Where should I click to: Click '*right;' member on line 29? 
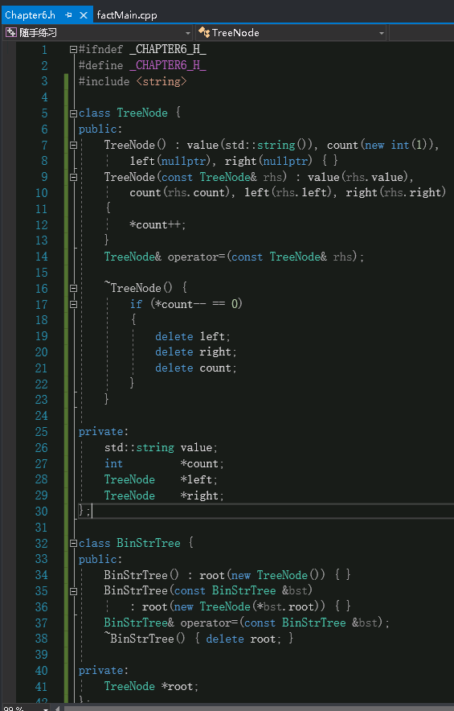[202, 495]
